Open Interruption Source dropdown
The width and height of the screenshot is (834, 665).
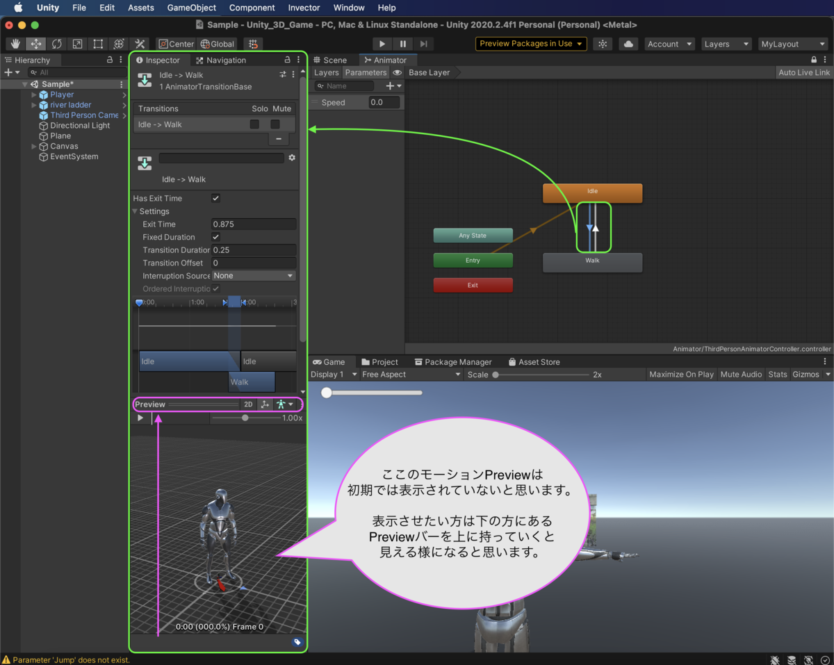[254, 276]
